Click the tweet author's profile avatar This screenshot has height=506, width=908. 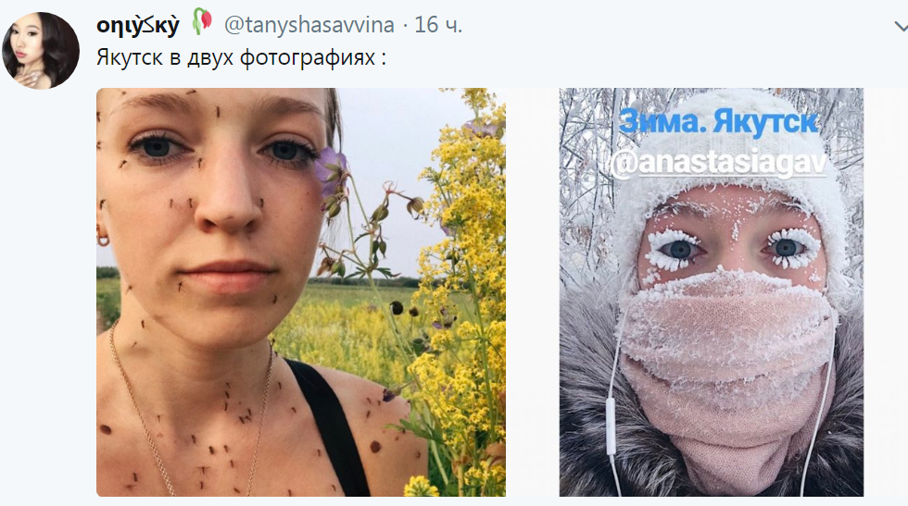point(41,50)
